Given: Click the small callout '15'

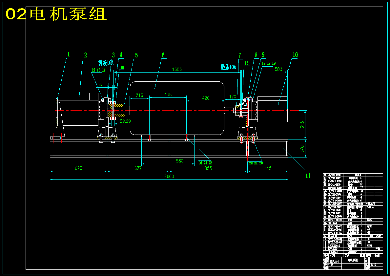Looking at the screenshot, I should click(x=122, y=68).
